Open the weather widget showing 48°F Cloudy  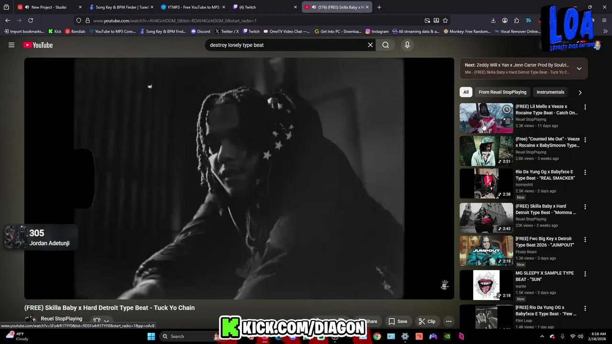16,336
